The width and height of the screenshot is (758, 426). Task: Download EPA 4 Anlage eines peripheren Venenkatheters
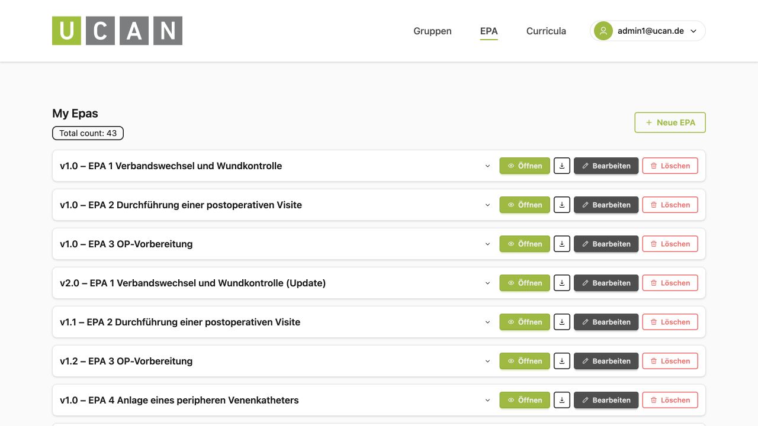pos(562,400)
